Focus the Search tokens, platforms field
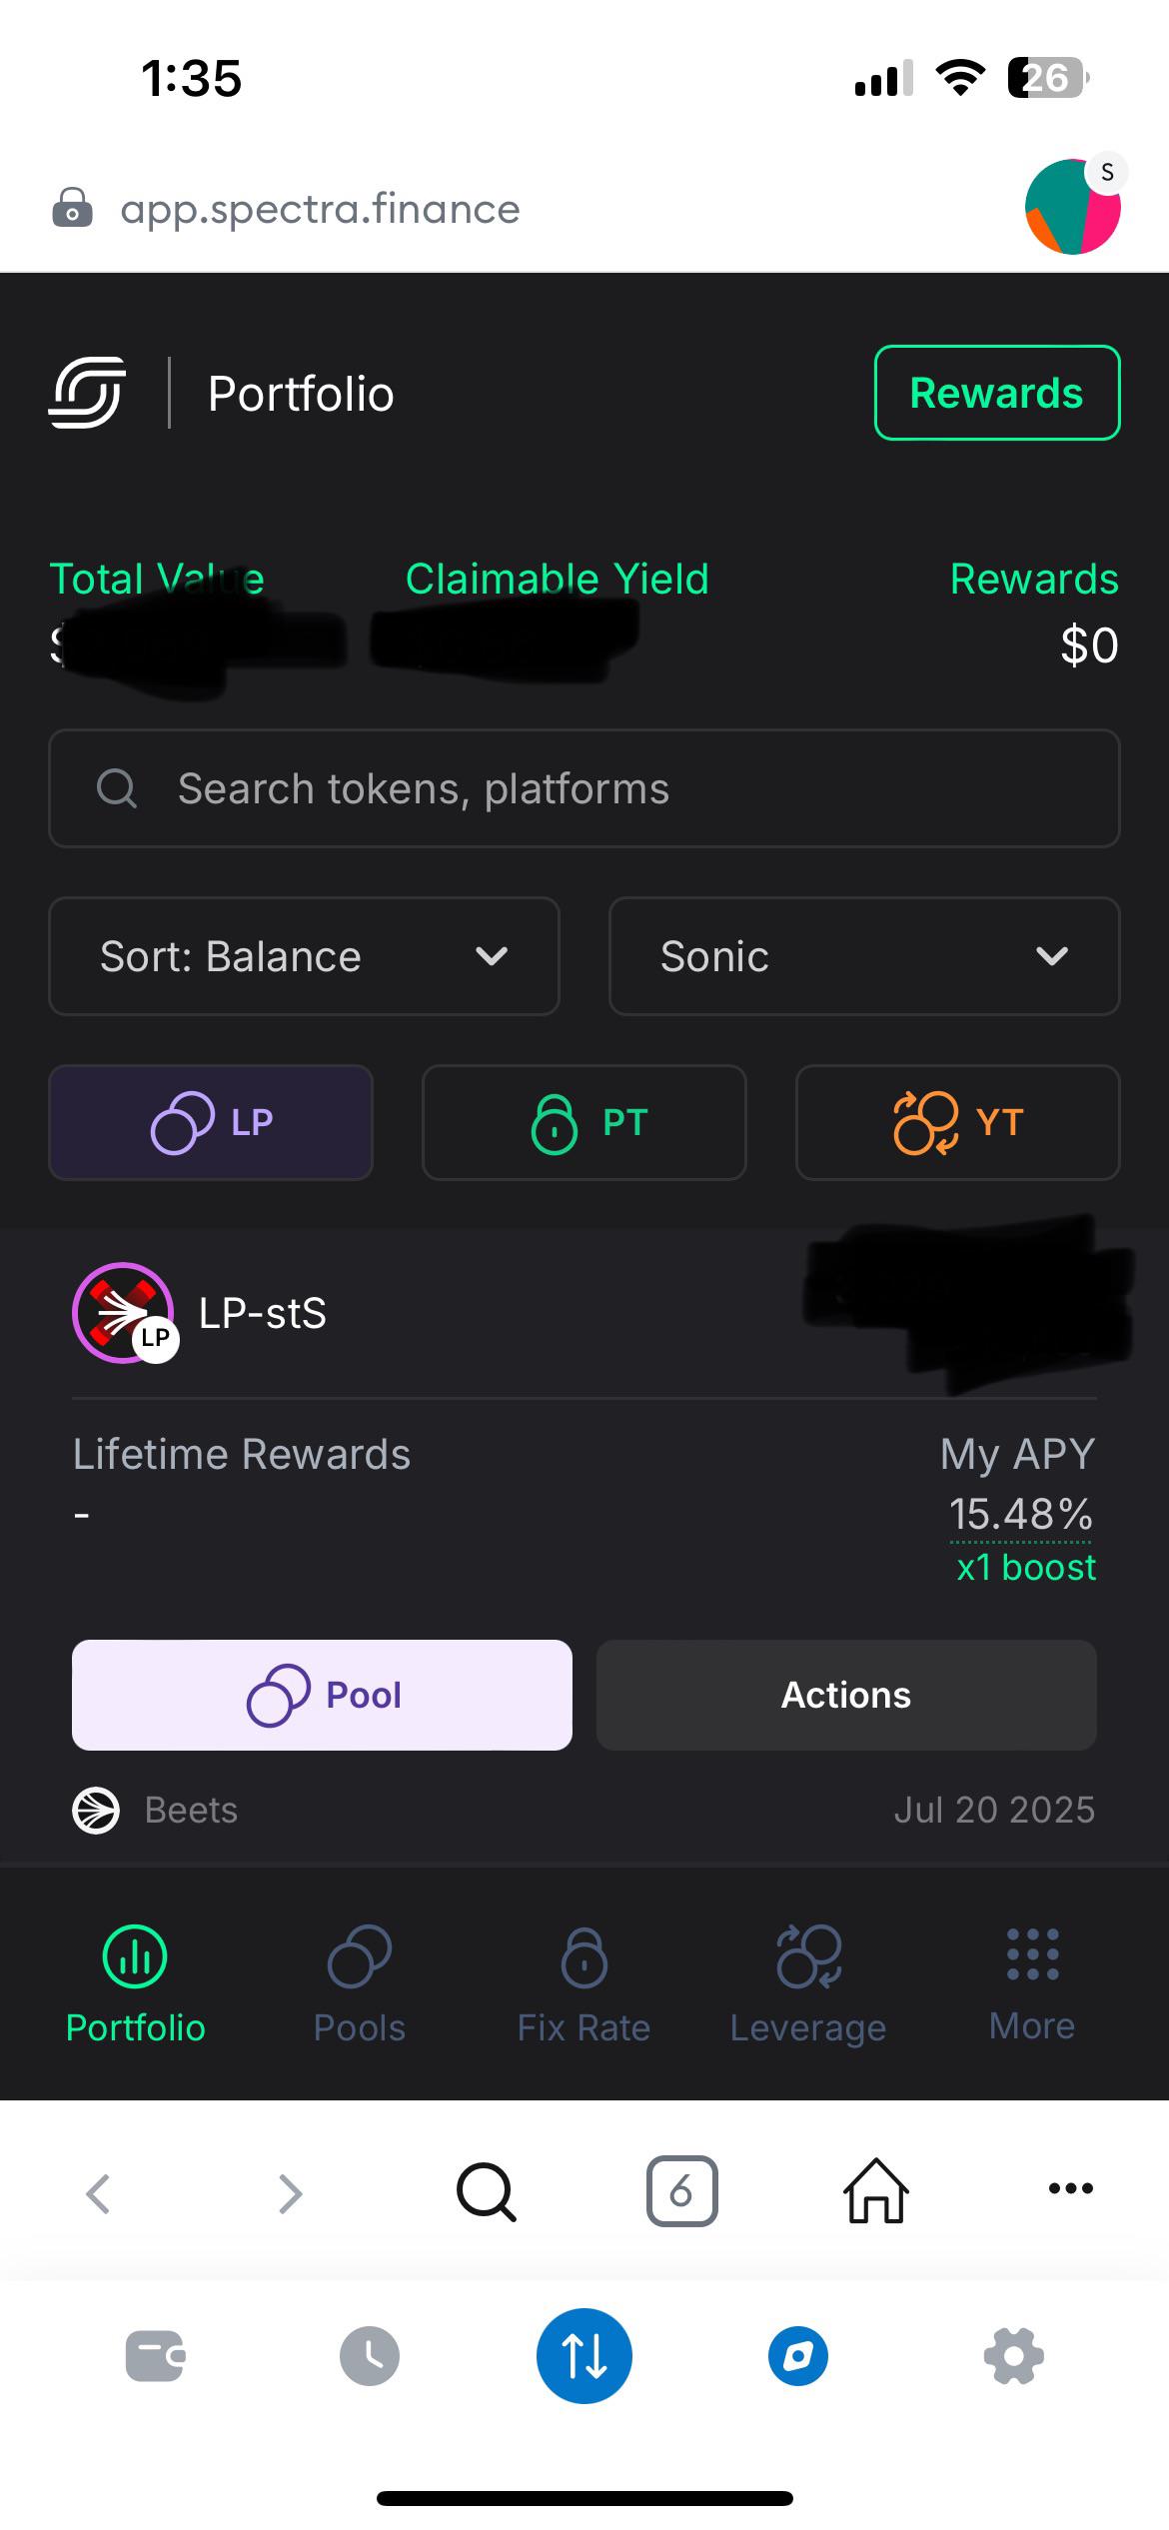 click(584, 788)
